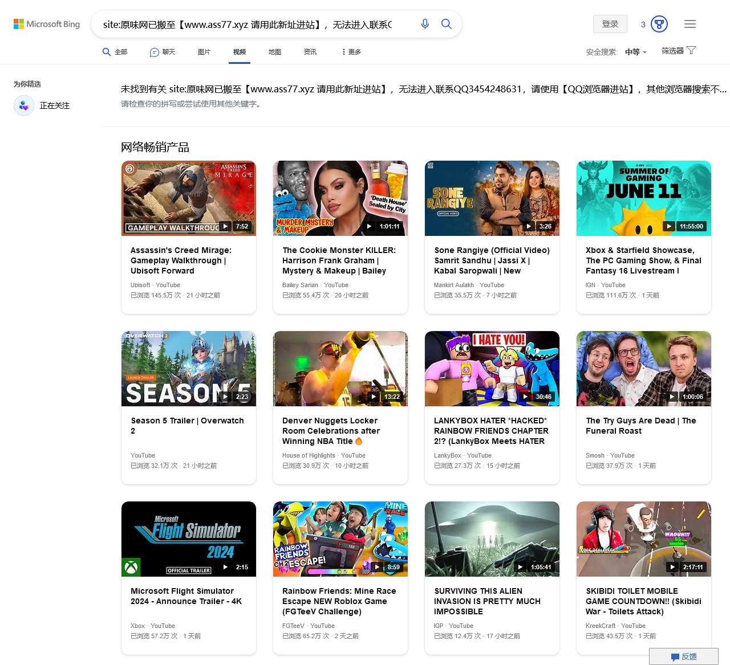This screenshot has height=665, width=730.
Task: Click play icon on 1:05:41 duration badge
Action: tap(520, 567)
